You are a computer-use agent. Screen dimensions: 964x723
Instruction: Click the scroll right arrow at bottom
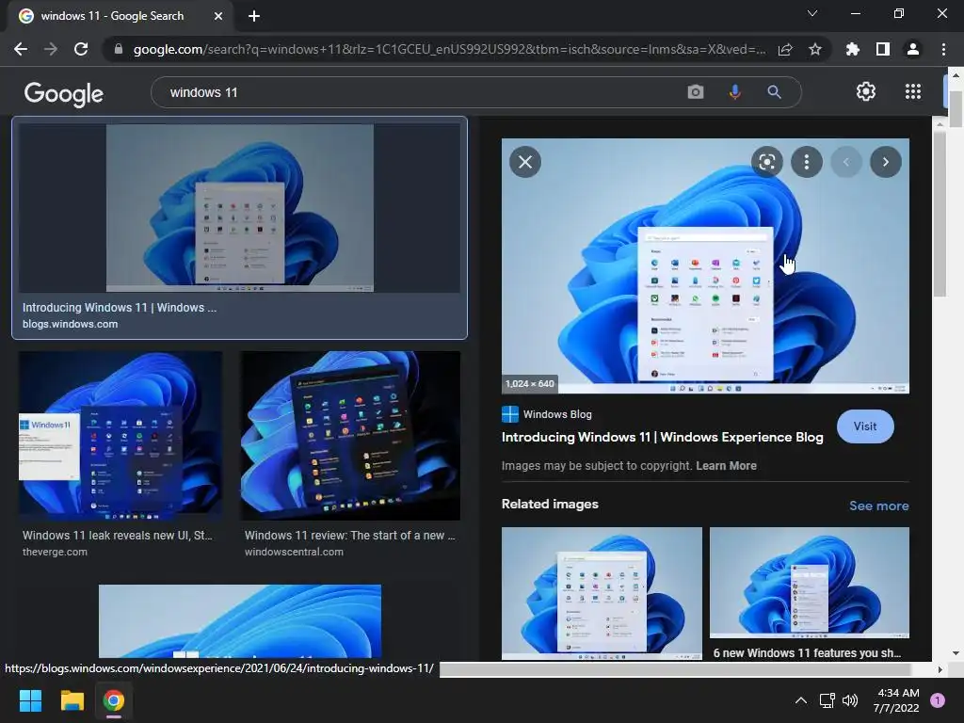pyautogui.click(x=940, y=669)
